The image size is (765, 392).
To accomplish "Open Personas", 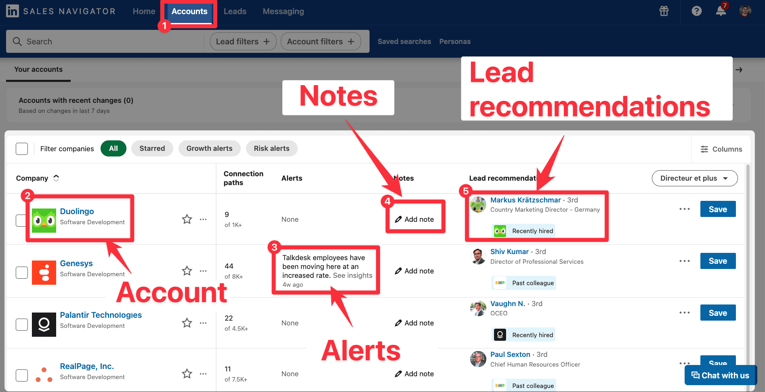I will pyautogui.click(x=455, y=42).
